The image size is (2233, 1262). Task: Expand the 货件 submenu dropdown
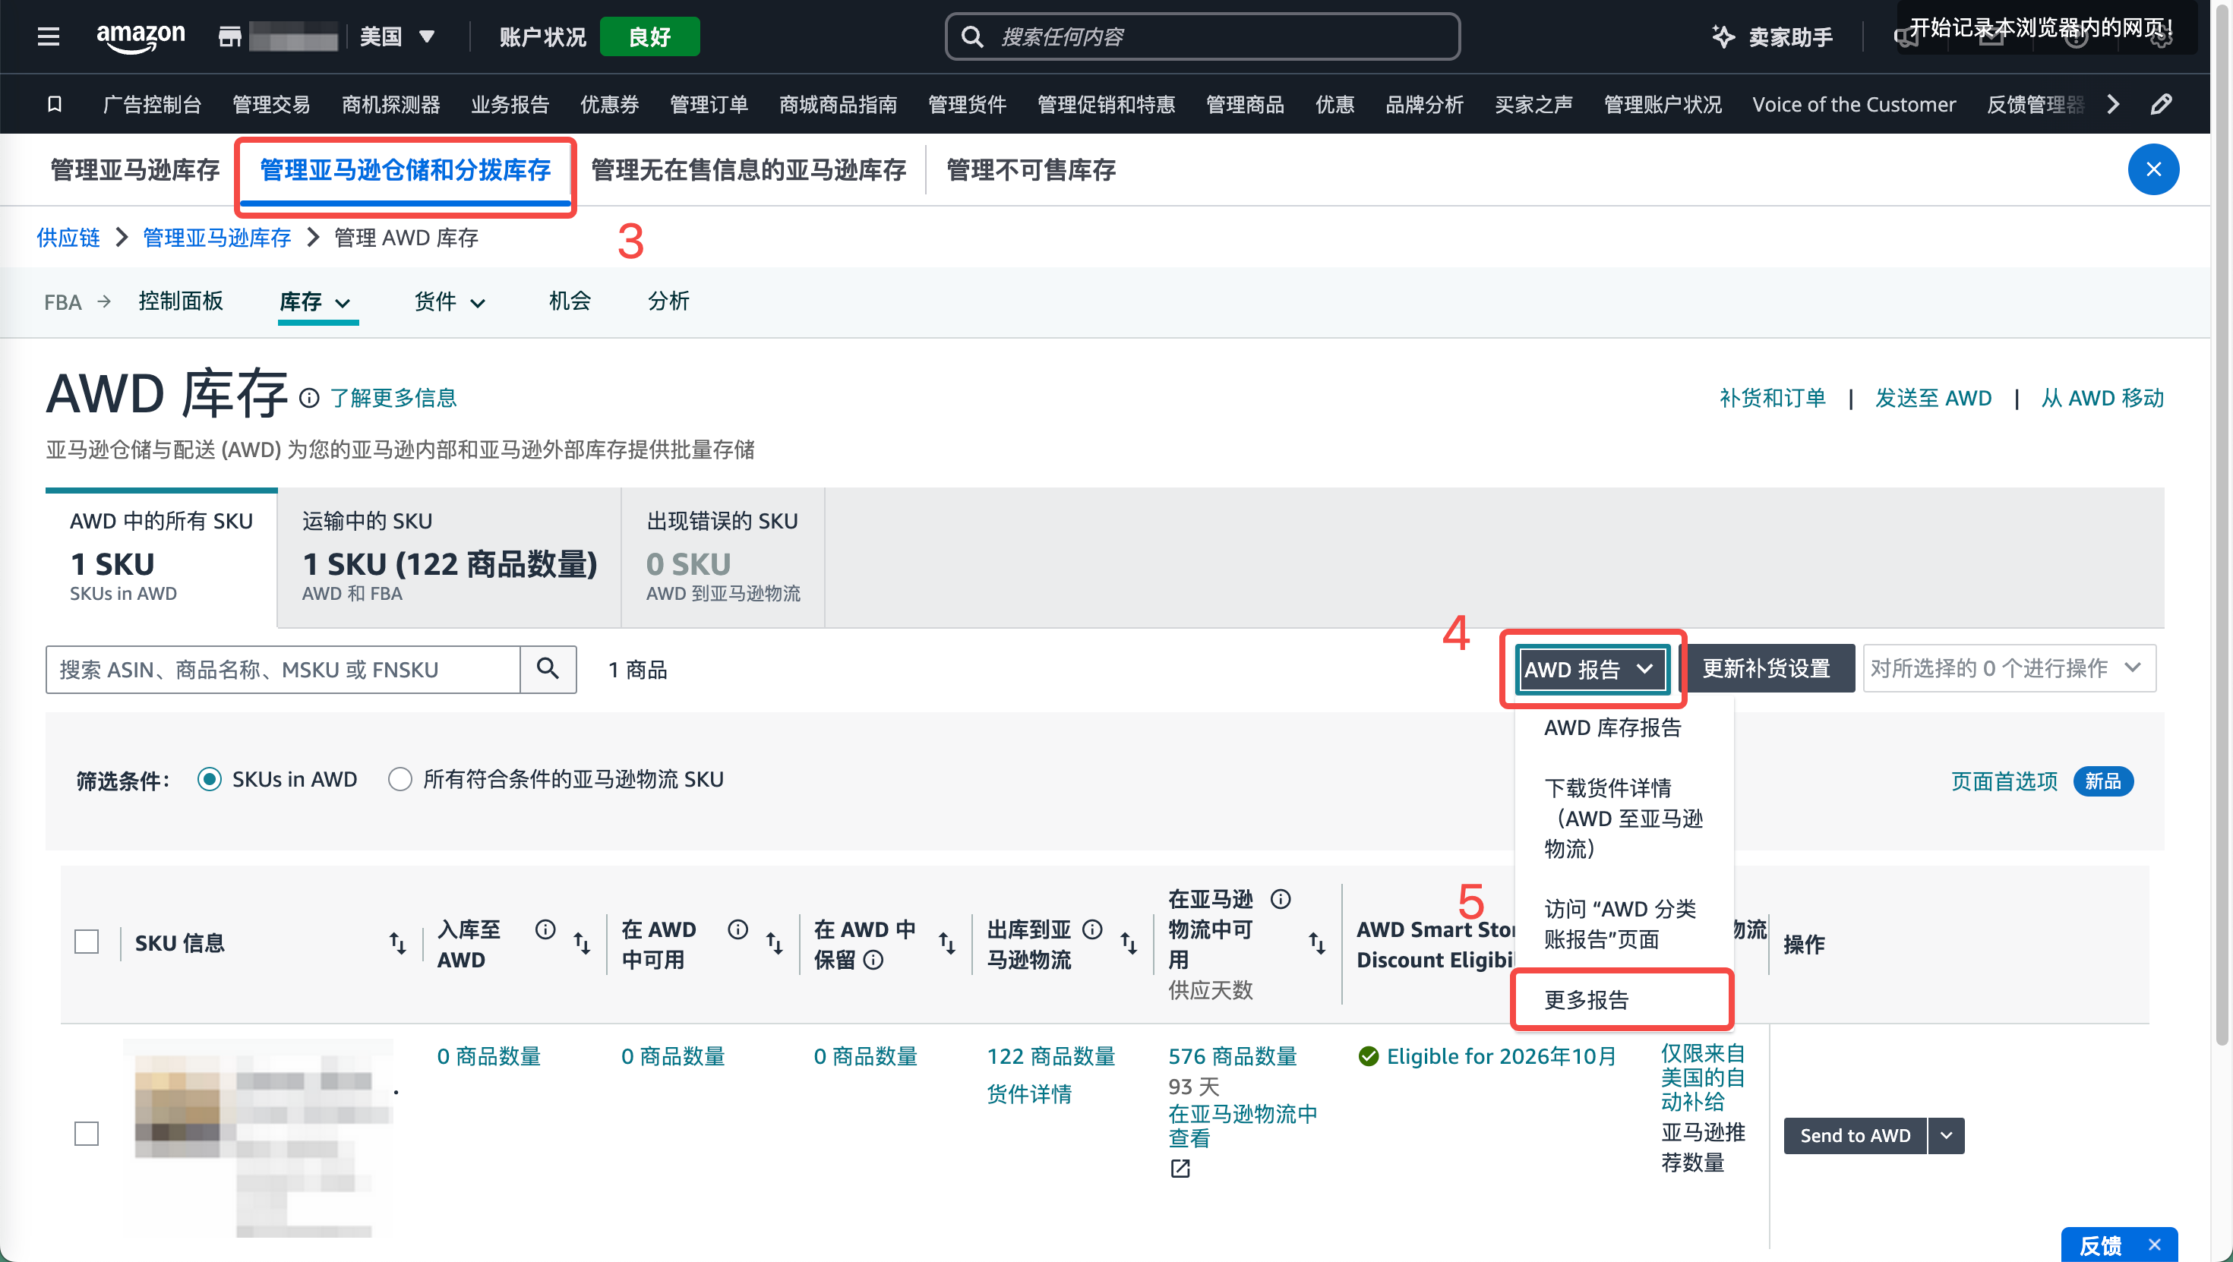[450, 301]
